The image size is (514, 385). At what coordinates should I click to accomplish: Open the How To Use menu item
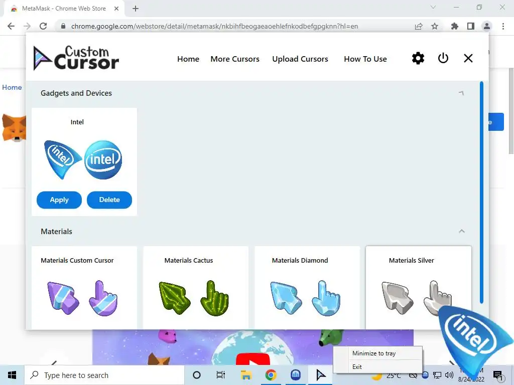pyautogui.click(x=365, y=59)
